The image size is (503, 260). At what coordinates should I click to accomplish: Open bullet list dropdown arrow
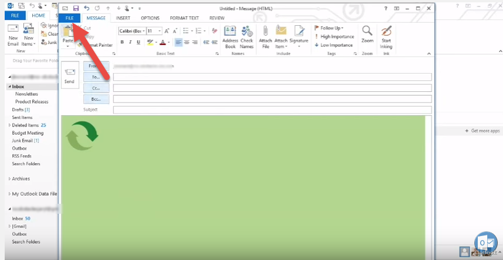[x=192, y=31]
